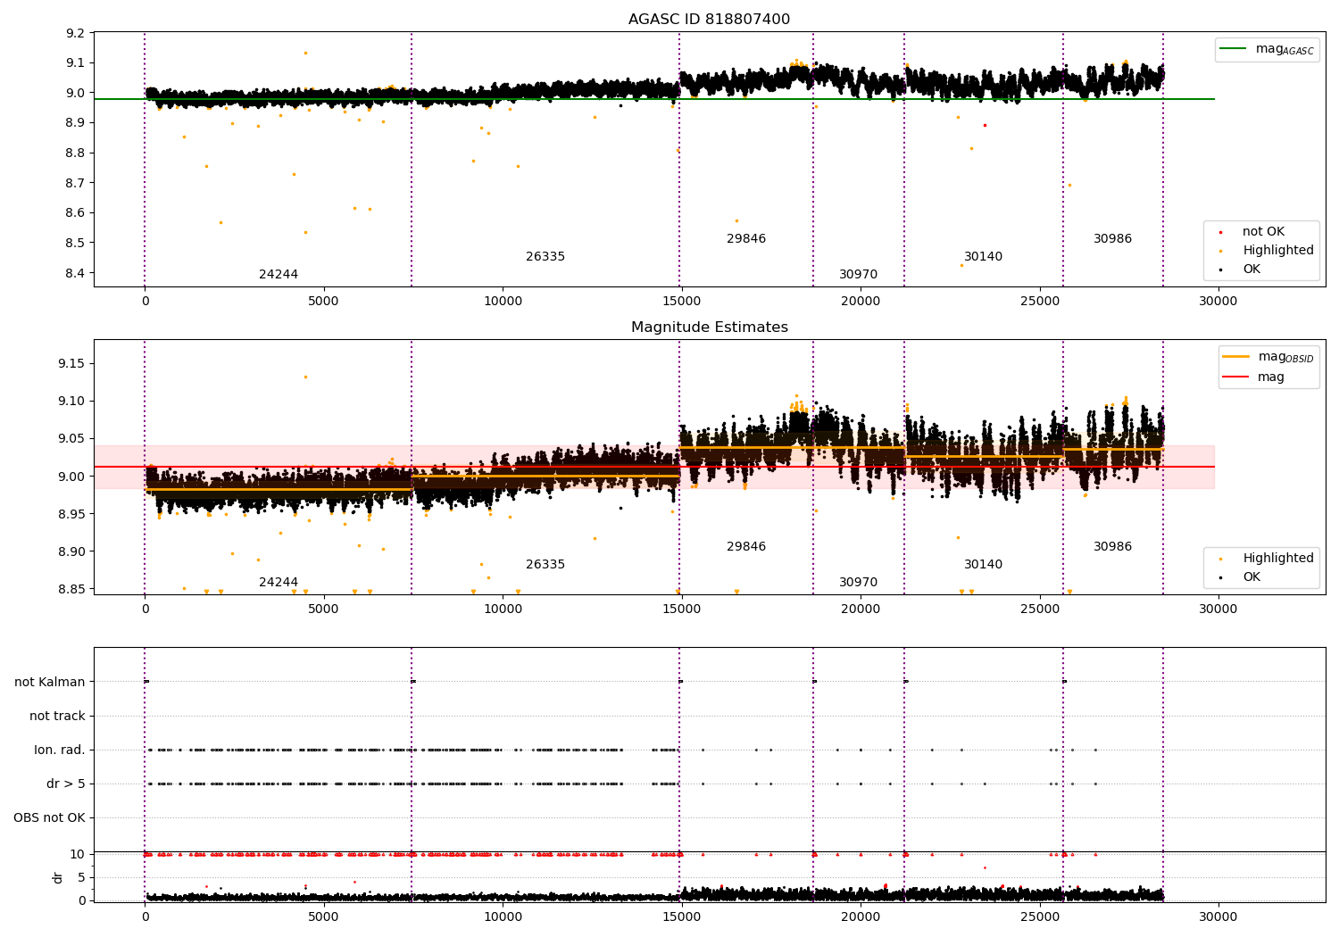Click the 'not Kalman' row label
This screenshot has width=1339, height=937.
click(x=50, y=683)
